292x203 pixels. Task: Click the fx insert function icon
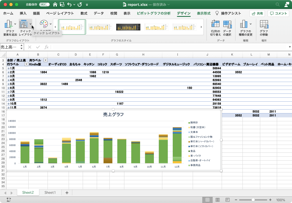[46, 47]
